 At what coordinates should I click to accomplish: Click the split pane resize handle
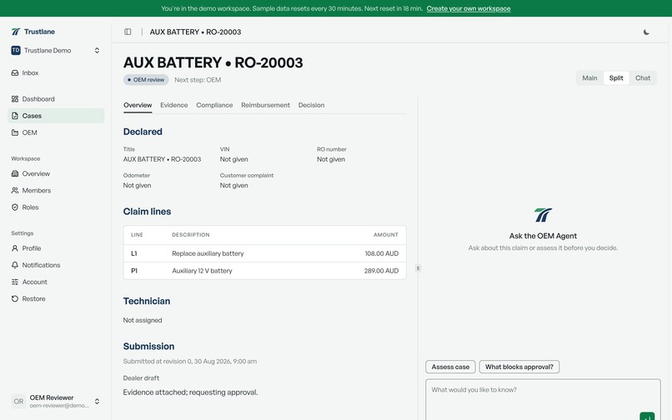418,268
